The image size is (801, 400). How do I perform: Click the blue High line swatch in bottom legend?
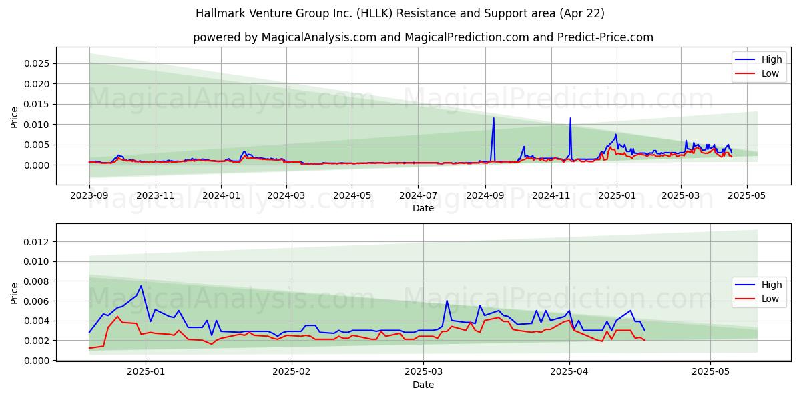click(746, 285)
